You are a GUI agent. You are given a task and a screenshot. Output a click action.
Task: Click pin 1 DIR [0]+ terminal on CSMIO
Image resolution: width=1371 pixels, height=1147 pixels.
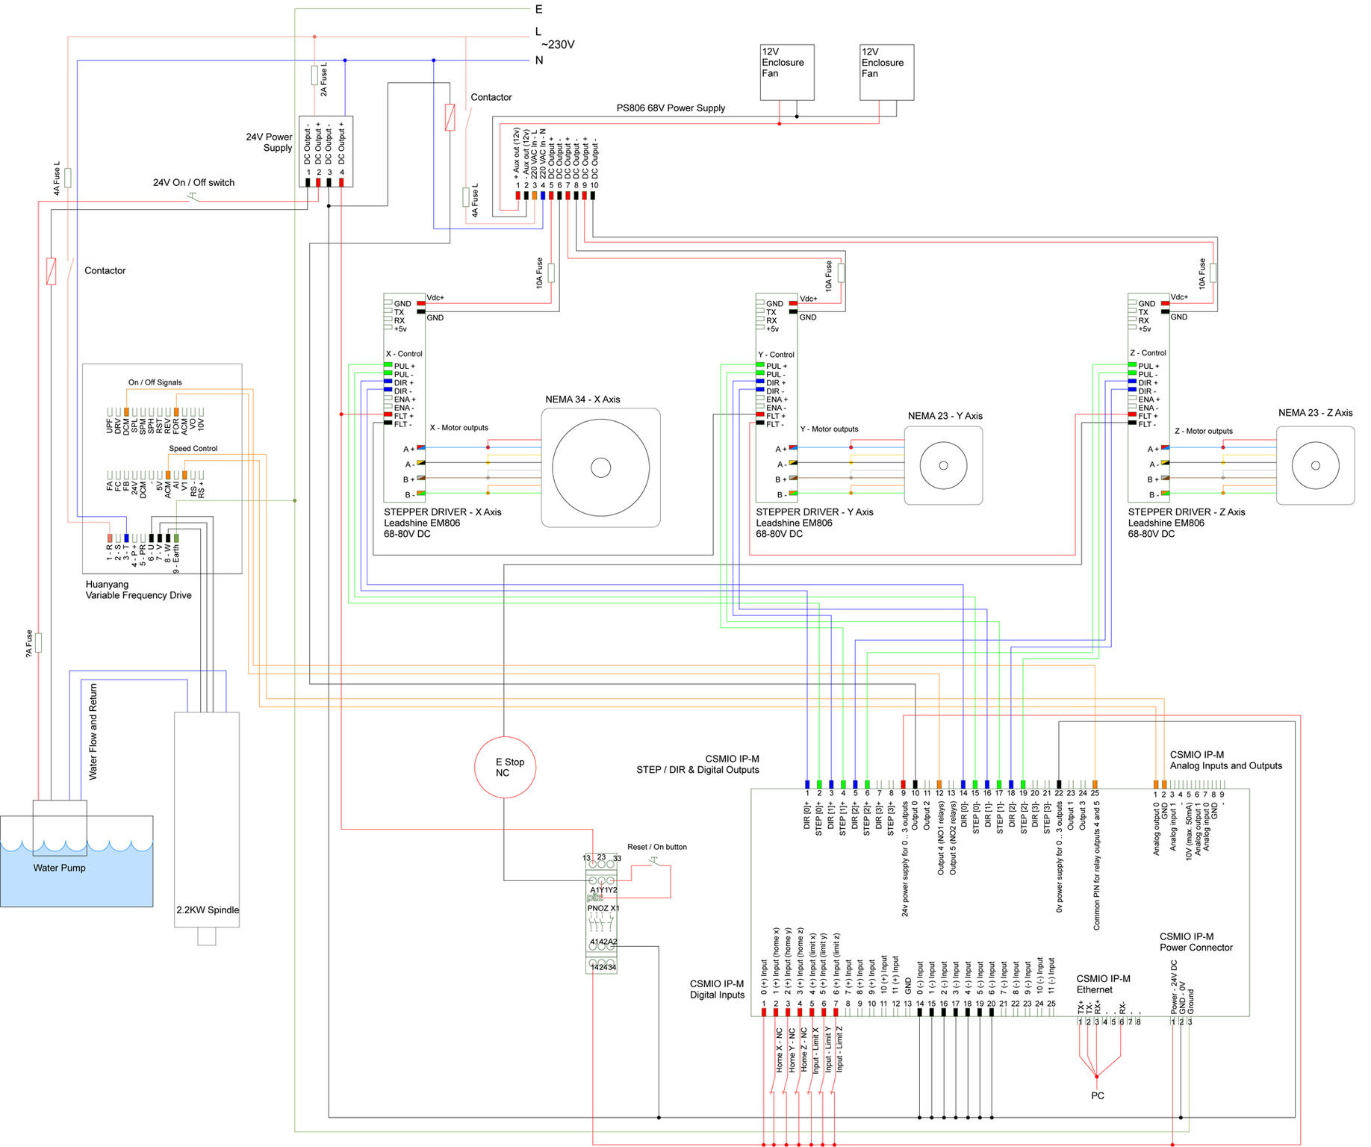pyautogui.click(x=807, y=784)
